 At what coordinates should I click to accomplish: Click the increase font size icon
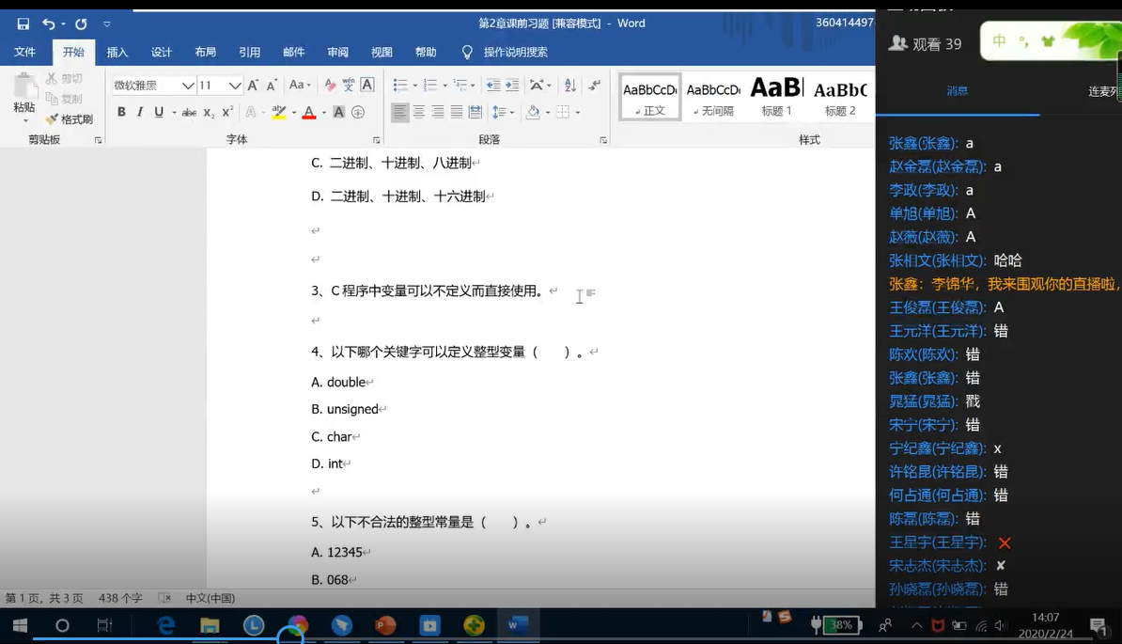pyautogui.click(x=254, y=86)
